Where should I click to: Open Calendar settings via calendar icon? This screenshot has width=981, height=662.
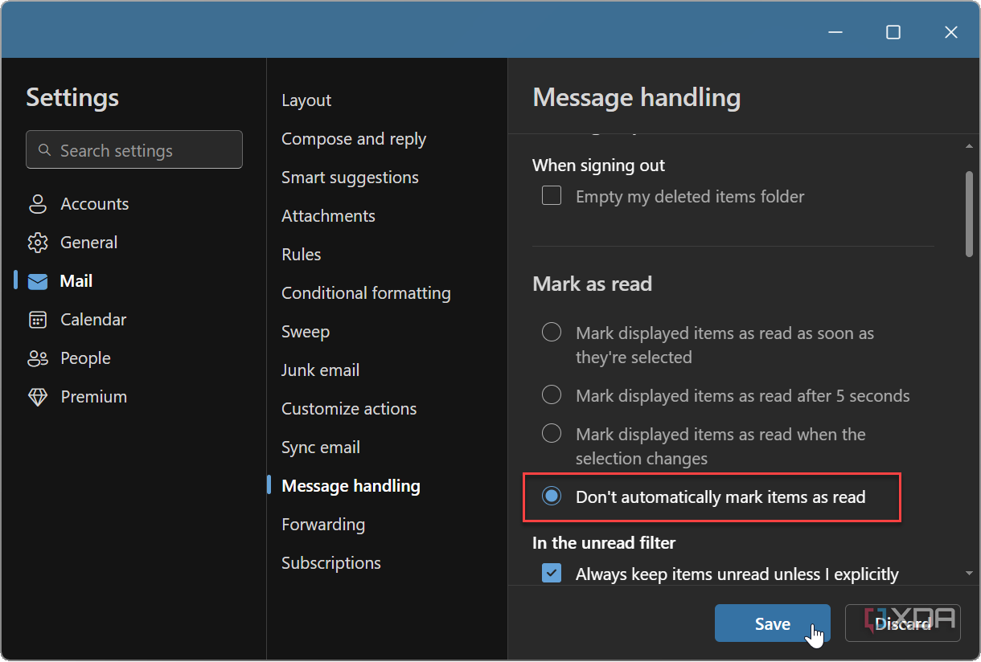coord(38,319)
